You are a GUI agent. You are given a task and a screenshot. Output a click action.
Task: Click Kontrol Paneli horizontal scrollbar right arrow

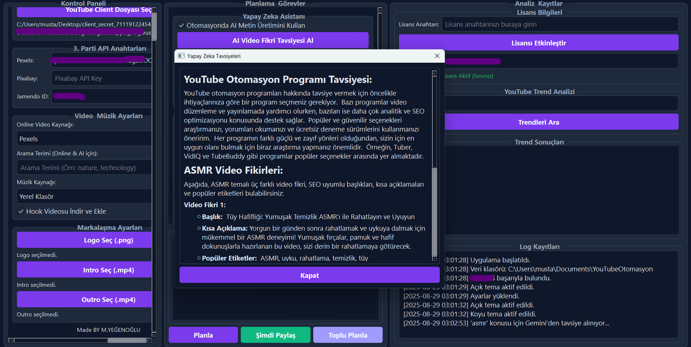tap(149, 340)
